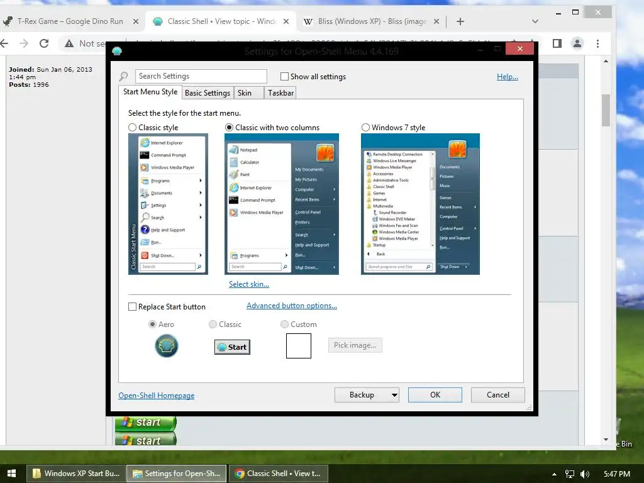
Task: Open Classic Shell Chrome taskbar item
Action: [278, 474]
